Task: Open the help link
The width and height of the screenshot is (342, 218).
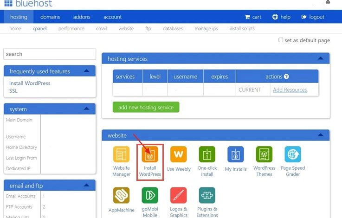Action: pos(281,17)
